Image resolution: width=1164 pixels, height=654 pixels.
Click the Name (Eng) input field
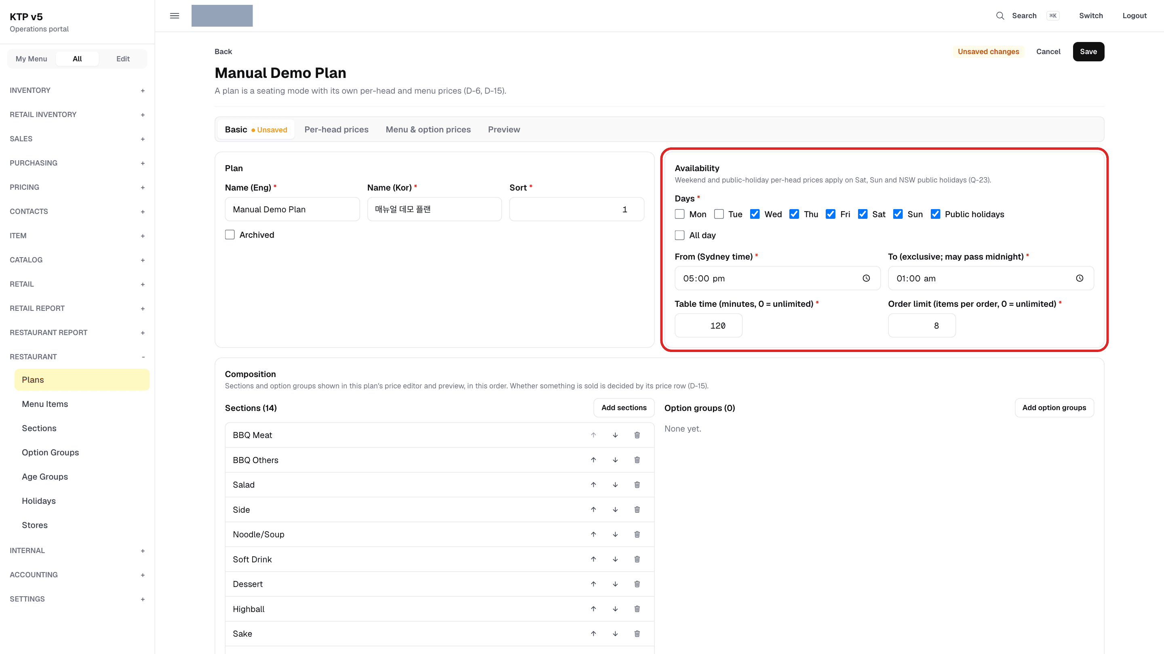coord(292,210)
